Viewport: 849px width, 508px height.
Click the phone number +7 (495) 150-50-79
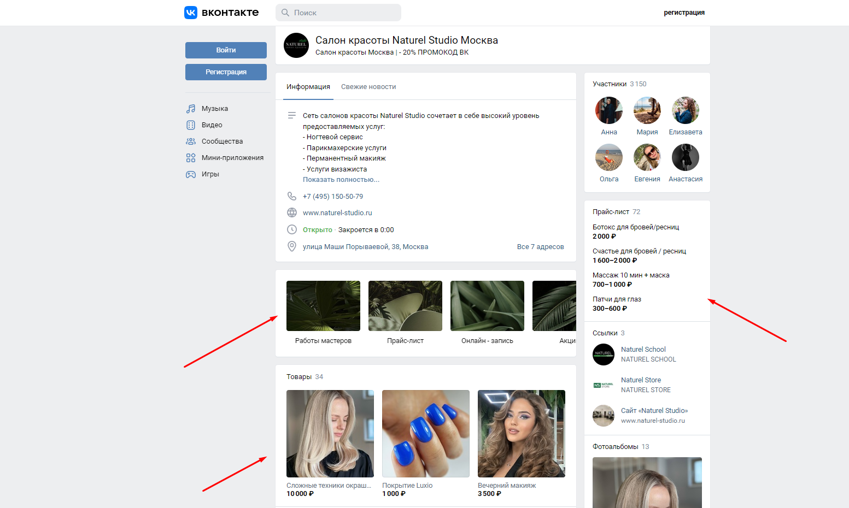tap(333, 197)
